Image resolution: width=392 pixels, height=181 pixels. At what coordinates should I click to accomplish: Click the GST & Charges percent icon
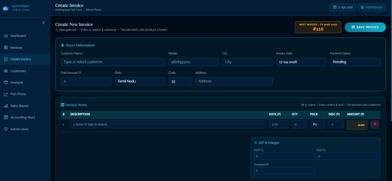tap(255, 143)
